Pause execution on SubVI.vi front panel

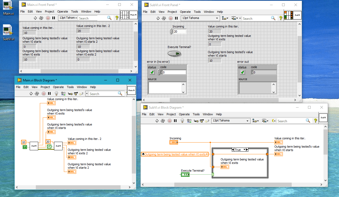176,18
